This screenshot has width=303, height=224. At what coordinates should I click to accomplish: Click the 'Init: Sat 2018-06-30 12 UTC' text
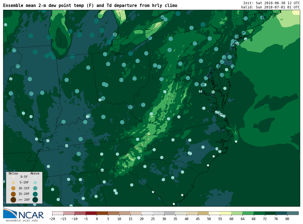pyautogui.click(x=271, y=3)
